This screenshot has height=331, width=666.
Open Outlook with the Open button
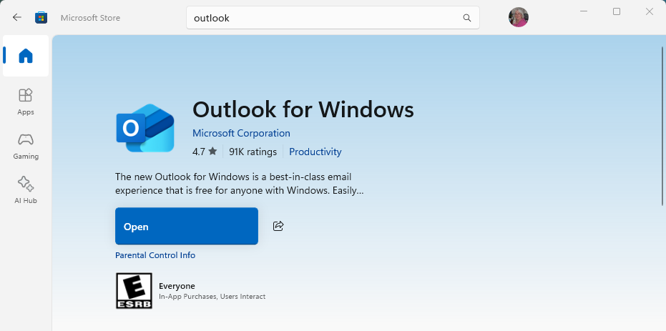point(187,226)
